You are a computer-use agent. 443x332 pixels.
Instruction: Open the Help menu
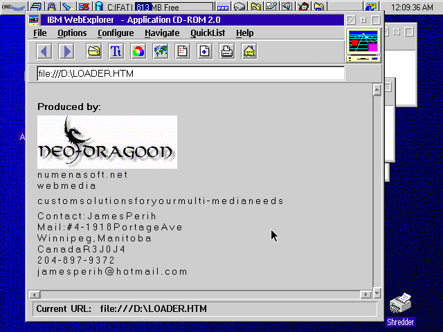(x=244, y=33)
